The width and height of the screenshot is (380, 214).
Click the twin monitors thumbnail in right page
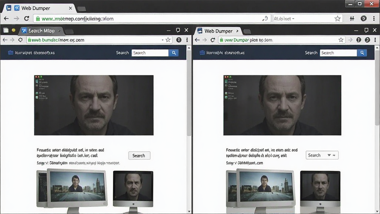point(261,191)
